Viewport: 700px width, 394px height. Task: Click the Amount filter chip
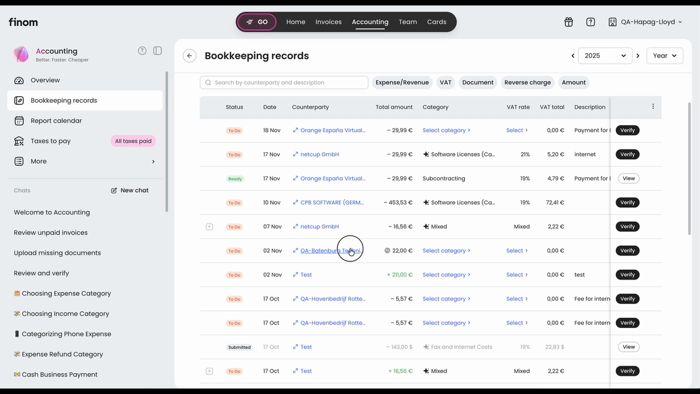pos(574,83)
